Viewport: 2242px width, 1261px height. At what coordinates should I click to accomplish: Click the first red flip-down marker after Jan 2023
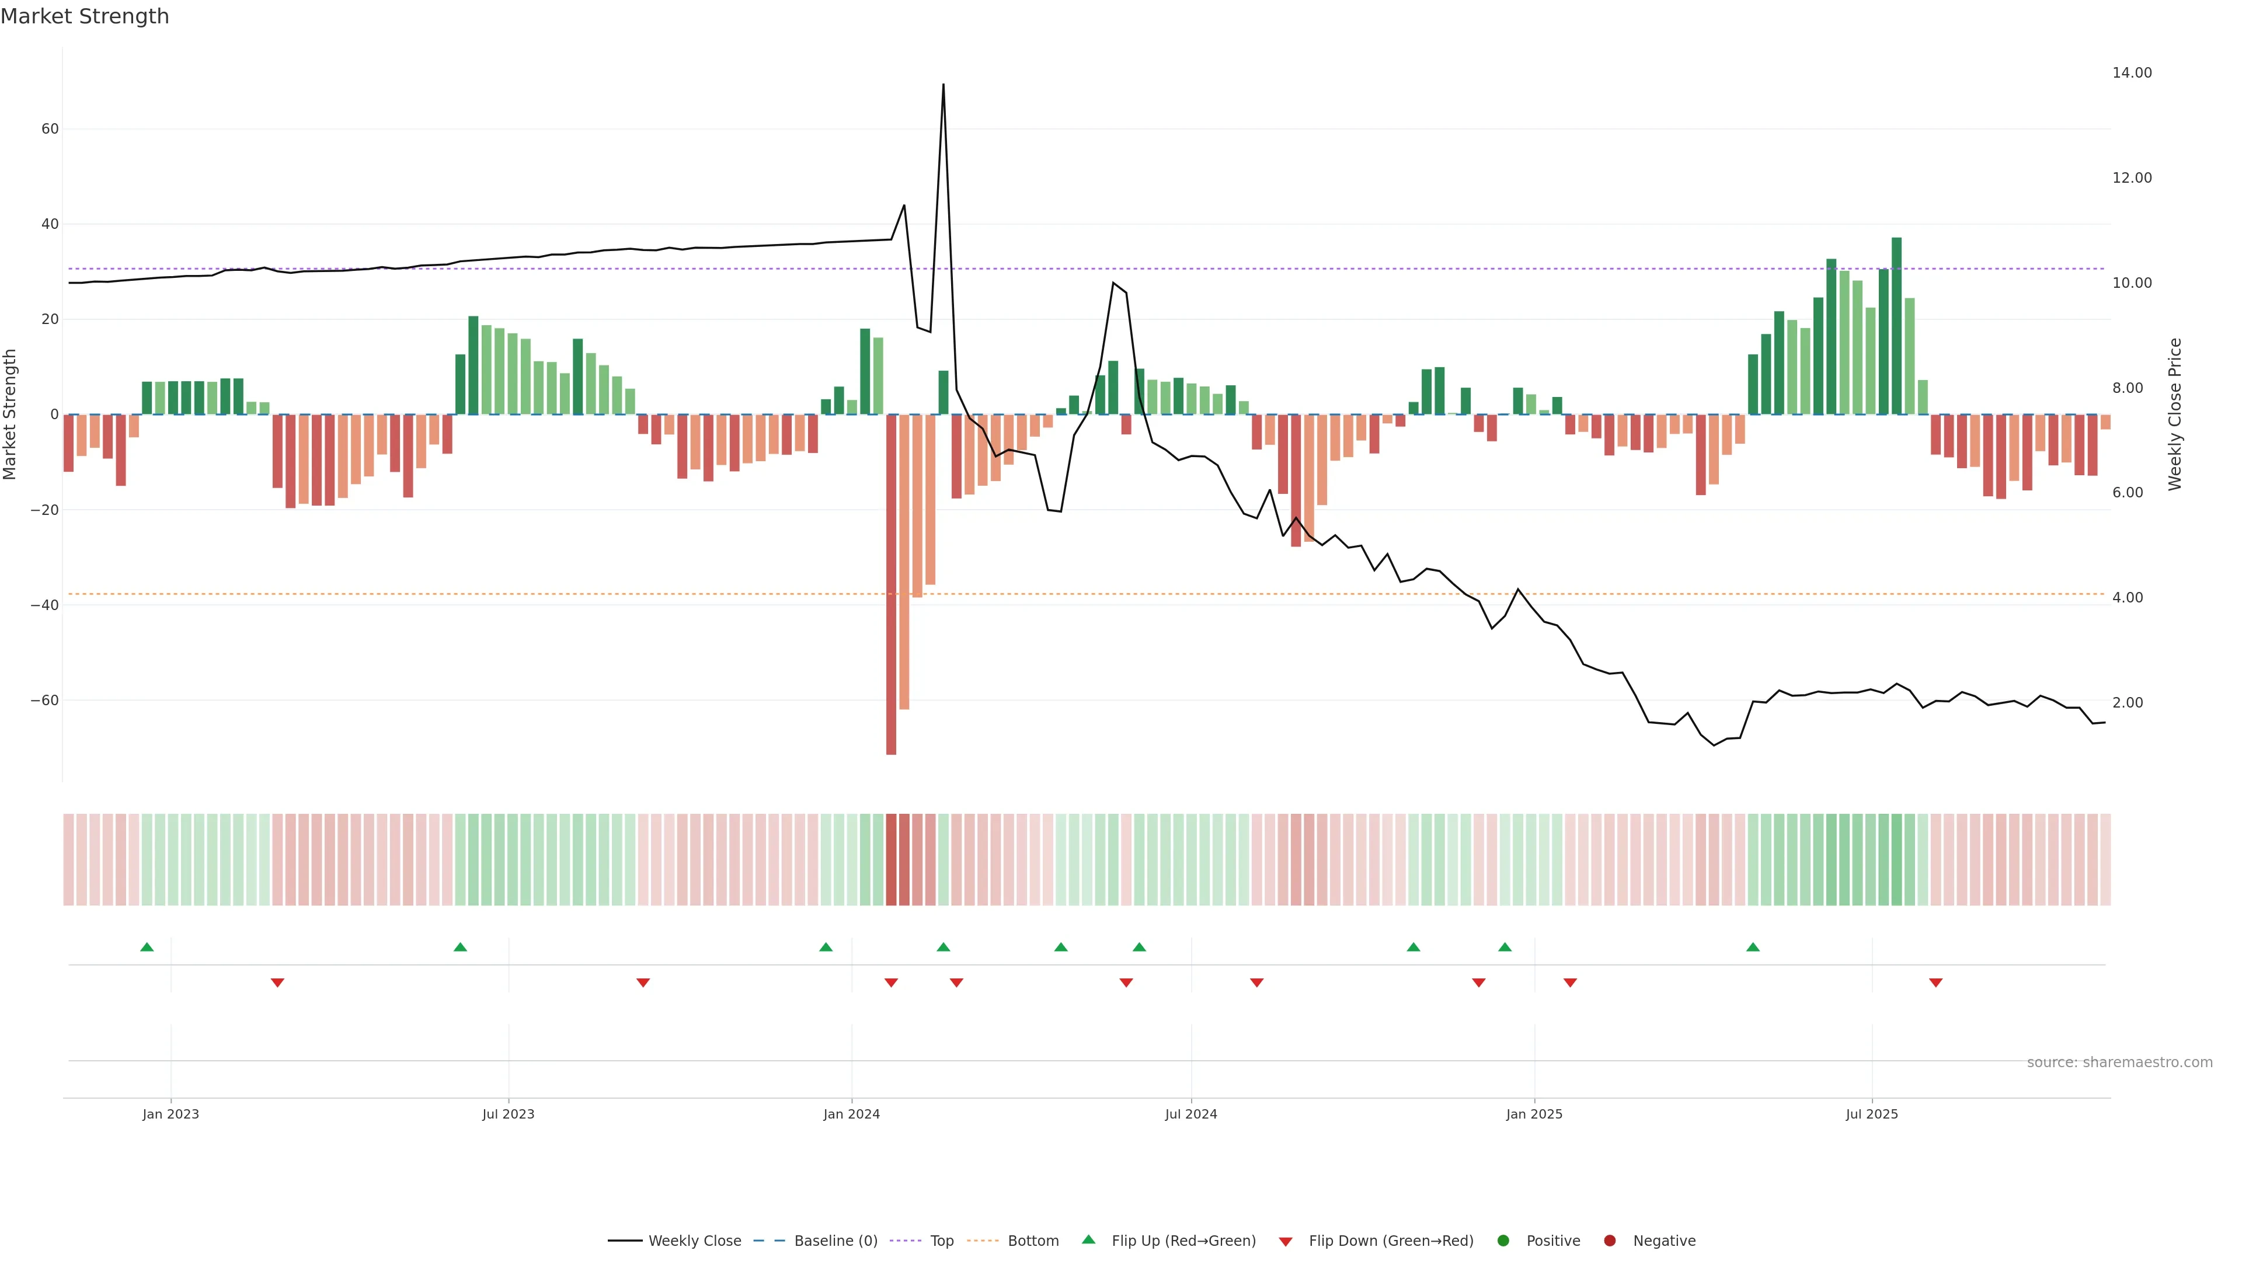click(x=278, y=983)
